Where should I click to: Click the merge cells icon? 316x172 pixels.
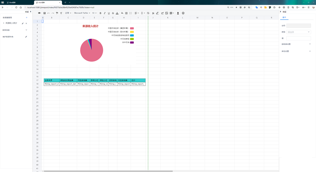coord(131,13)
